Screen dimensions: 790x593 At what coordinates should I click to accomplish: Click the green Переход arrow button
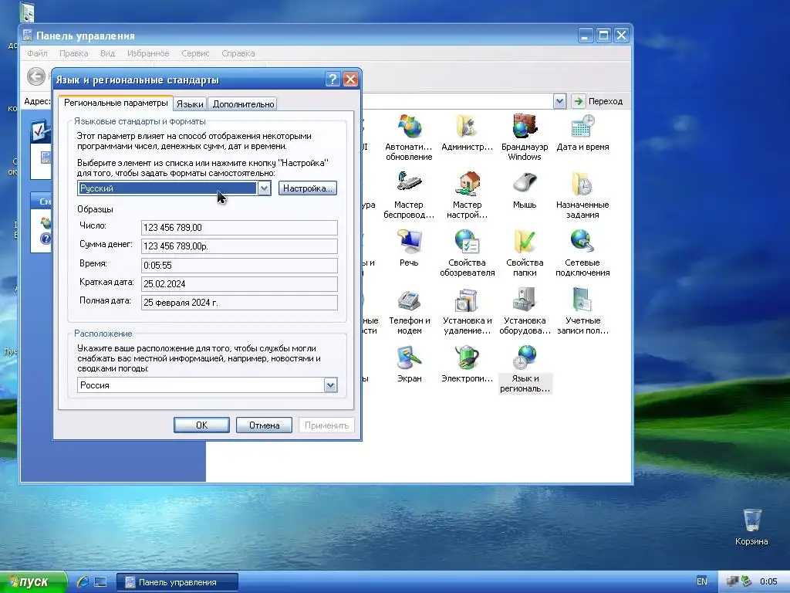coord(578,101)
